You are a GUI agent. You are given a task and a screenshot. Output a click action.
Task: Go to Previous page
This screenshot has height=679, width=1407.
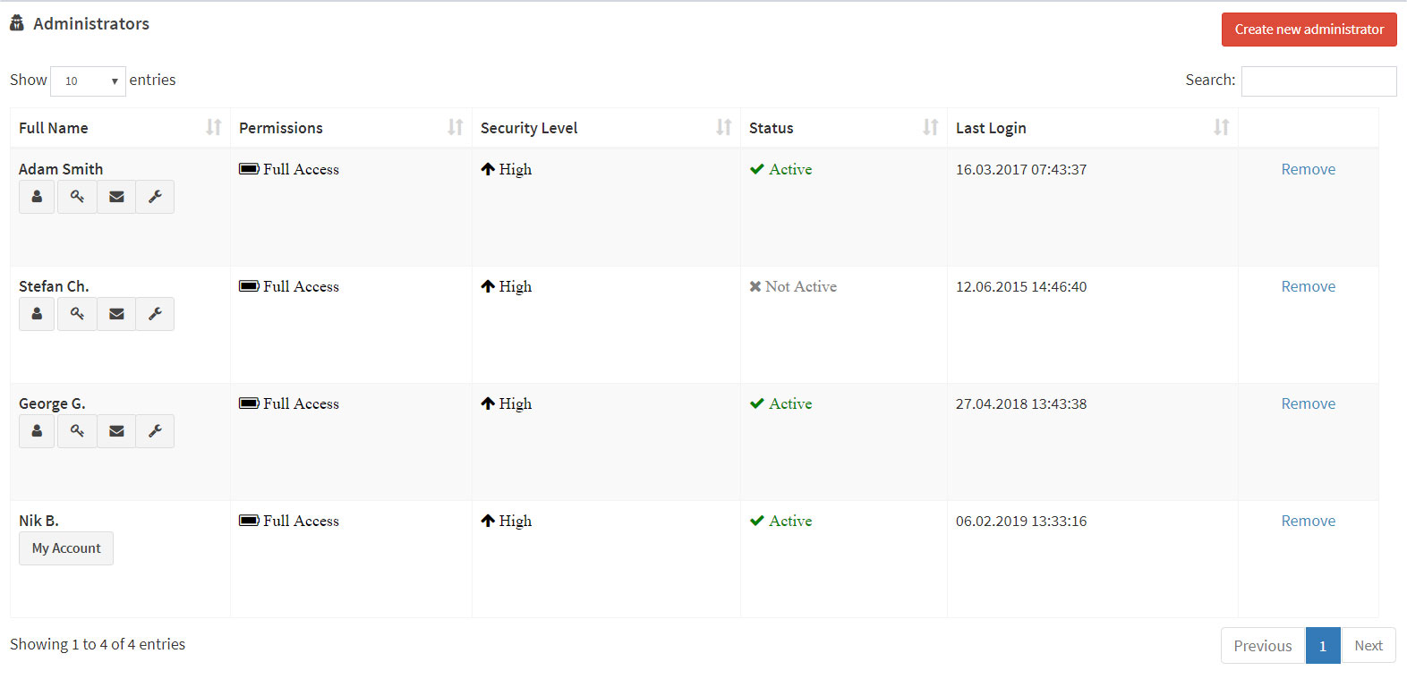coord(1263,646)
